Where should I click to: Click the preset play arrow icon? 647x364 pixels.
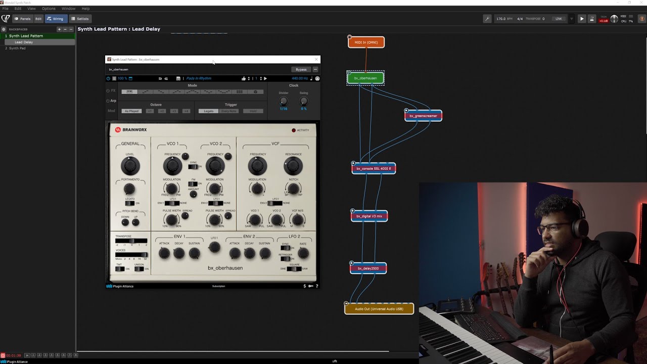click(265, 78)
